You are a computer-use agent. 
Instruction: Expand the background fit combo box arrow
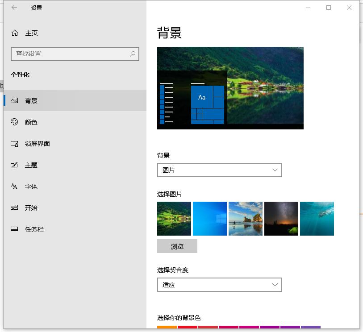coord(275,284)
